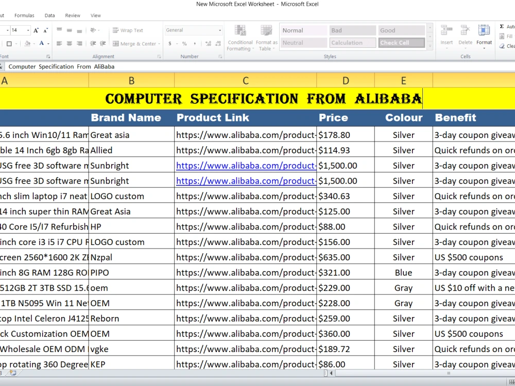Click the Decrease Decimal icon
Screen dimensions: 515x386
(218, 43)
